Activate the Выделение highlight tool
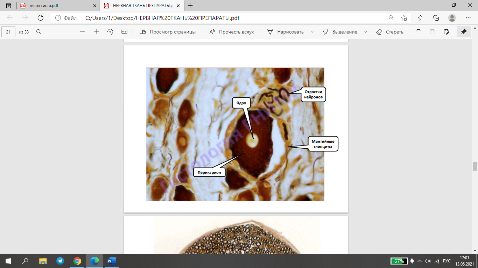Viewport: 478px width, 268px height. 340,32
